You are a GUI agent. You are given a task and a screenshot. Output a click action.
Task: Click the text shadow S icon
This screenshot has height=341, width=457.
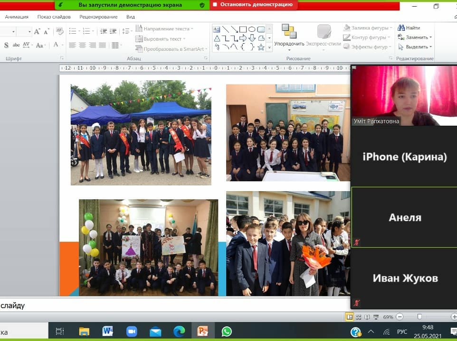click(x=6, y=45)
